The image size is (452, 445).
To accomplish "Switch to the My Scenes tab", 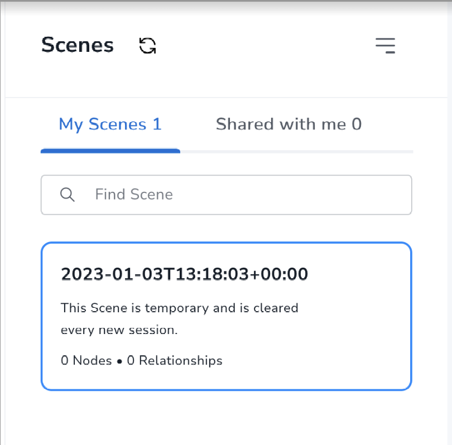I will 110,124.
